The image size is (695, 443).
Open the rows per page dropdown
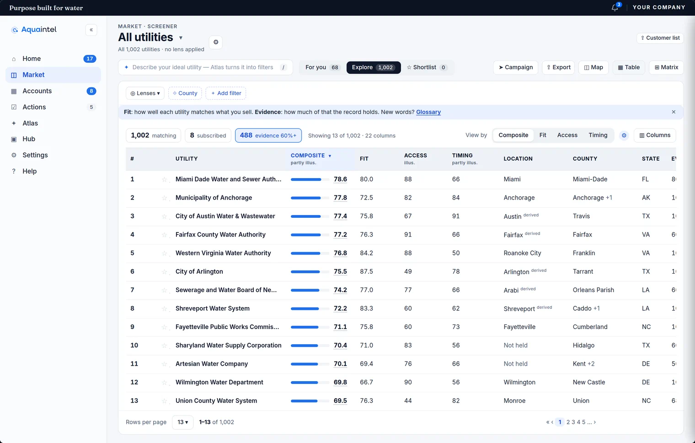(183, 422)
